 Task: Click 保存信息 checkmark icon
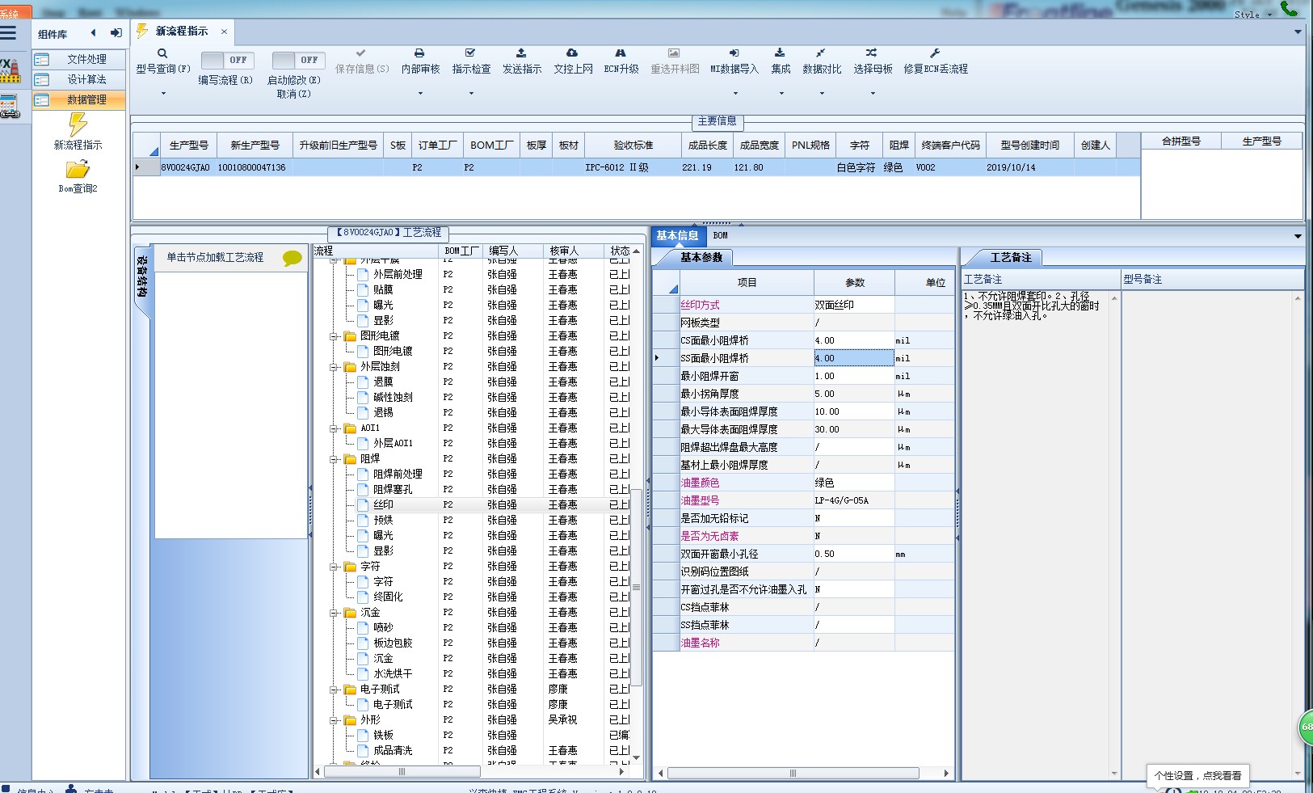tap(361, 53)
